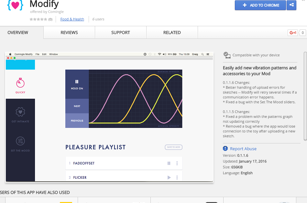Open the Reviews tab
The height and width of the screenshot is (203, 307).
click(x=69, y=32)
